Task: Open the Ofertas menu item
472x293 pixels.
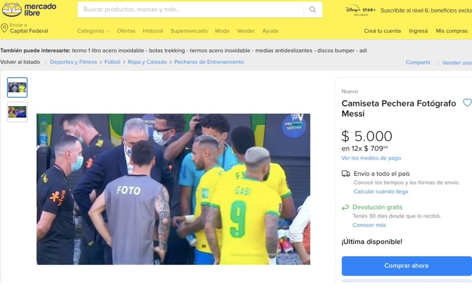Action: (126, 31)
